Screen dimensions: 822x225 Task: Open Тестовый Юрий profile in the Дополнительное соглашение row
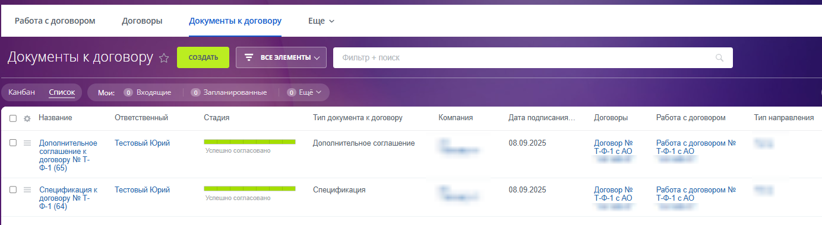coord(142,143)
